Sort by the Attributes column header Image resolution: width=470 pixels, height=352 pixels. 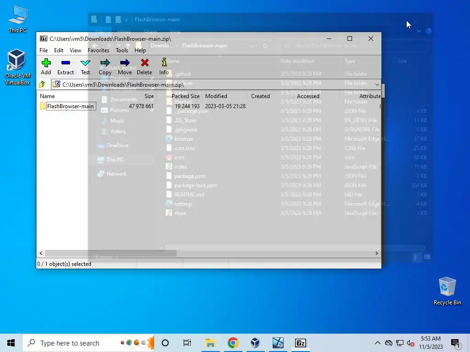click(x=370, y=96)
